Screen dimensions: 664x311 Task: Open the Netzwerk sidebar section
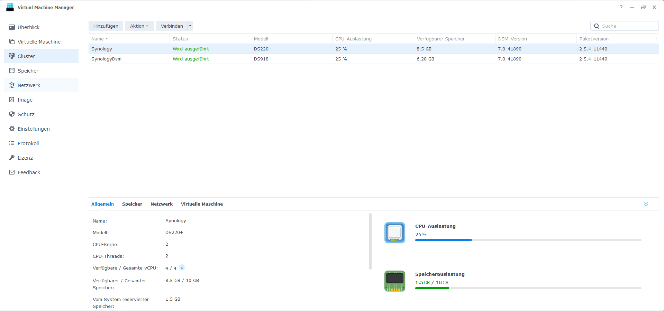click(41, 85)
